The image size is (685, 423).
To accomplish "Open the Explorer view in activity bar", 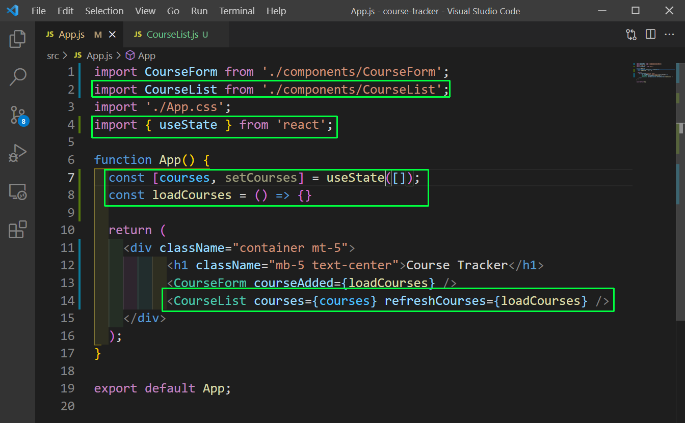I will coord(17,38).
